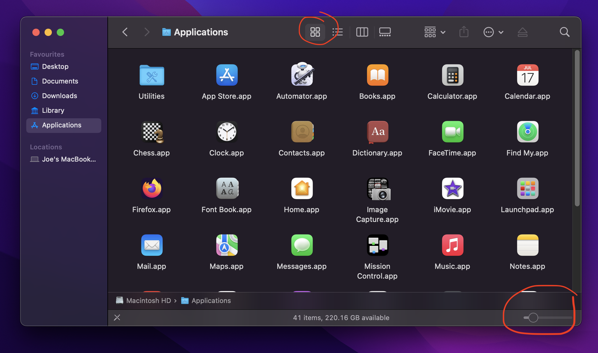Screen dimensions: 598x353
Task: Click the Share toolbar icon
Action: click(464, 32)
